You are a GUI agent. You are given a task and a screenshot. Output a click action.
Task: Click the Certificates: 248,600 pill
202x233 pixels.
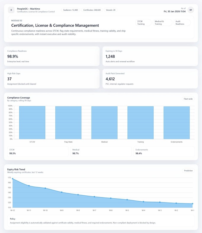coord(92,10)
